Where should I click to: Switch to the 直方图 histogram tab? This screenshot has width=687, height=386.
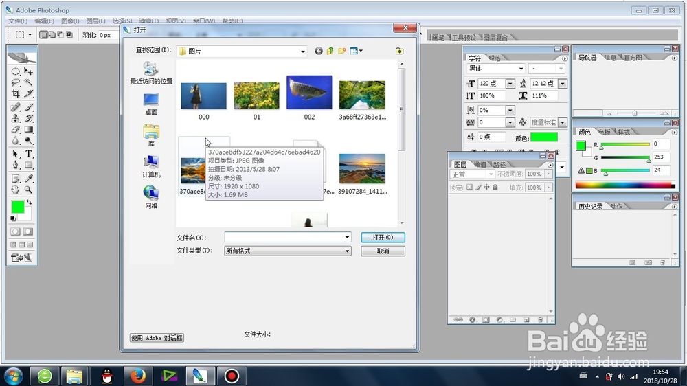coord(633,58)
